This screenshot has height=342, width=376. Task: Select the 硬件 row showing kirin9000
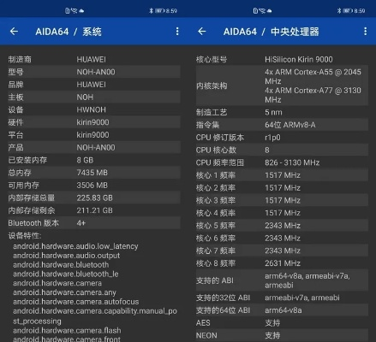tap(94, 122)
